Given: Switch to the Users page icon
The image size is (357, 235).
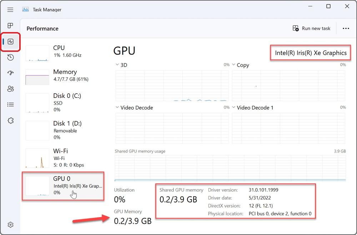Looking at the screenshot, I should 10,89.
